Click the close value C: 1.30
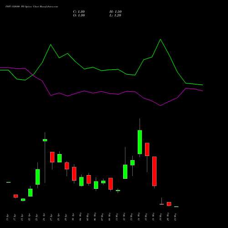 pos(79,12)
